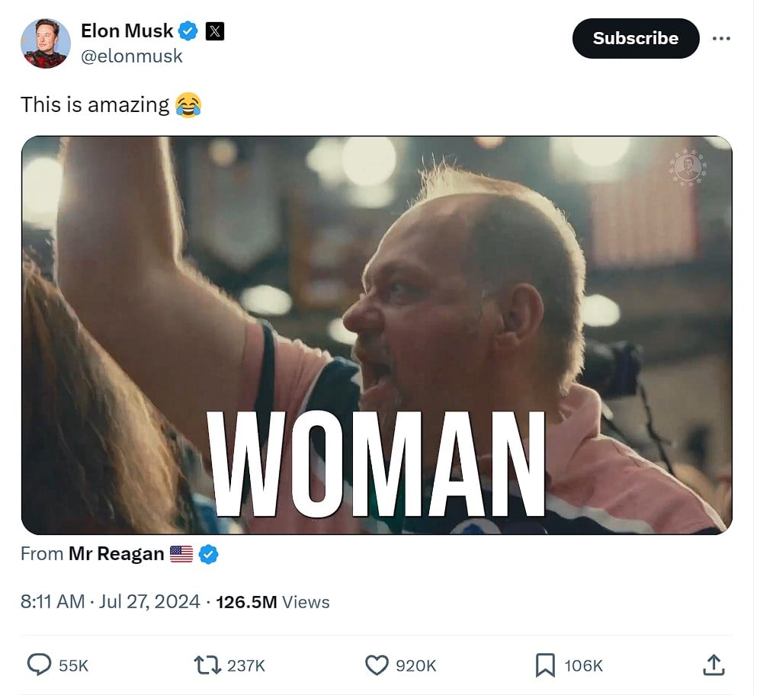Bookmark the post with the bookmark icon
760x695 pixels.
pyautogui.click(x=545, y=665)
